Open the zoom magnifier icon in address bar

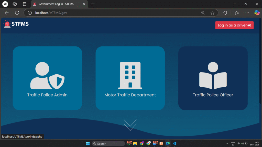(x=203, y=13)
